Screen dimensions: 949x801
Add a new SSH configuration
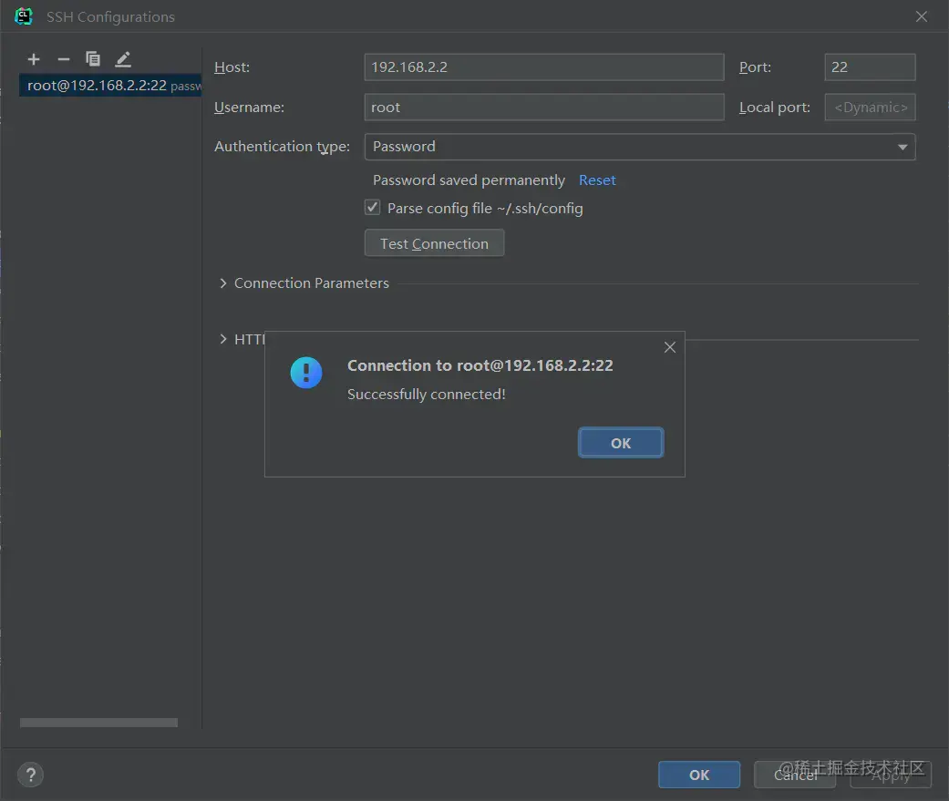pos(34,59)
